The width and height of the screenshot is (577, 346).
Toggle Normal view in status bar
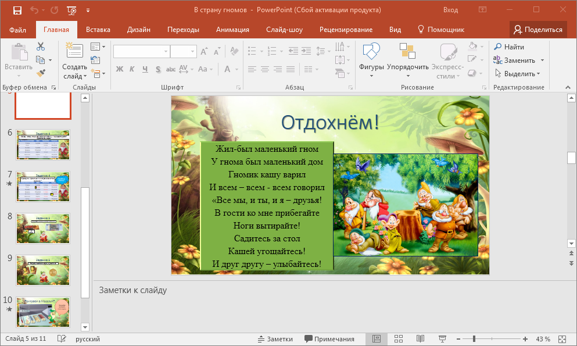point(376,338)
